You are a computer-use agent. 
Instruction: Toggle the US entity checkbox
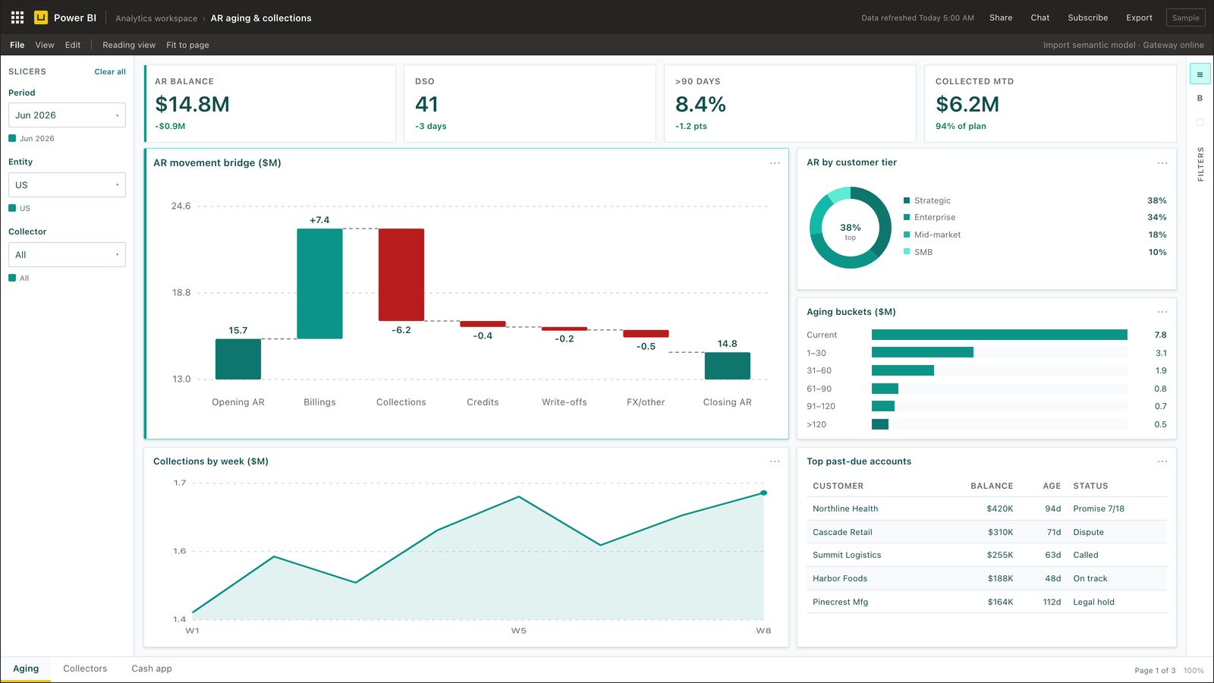click(x=12, y=208)
